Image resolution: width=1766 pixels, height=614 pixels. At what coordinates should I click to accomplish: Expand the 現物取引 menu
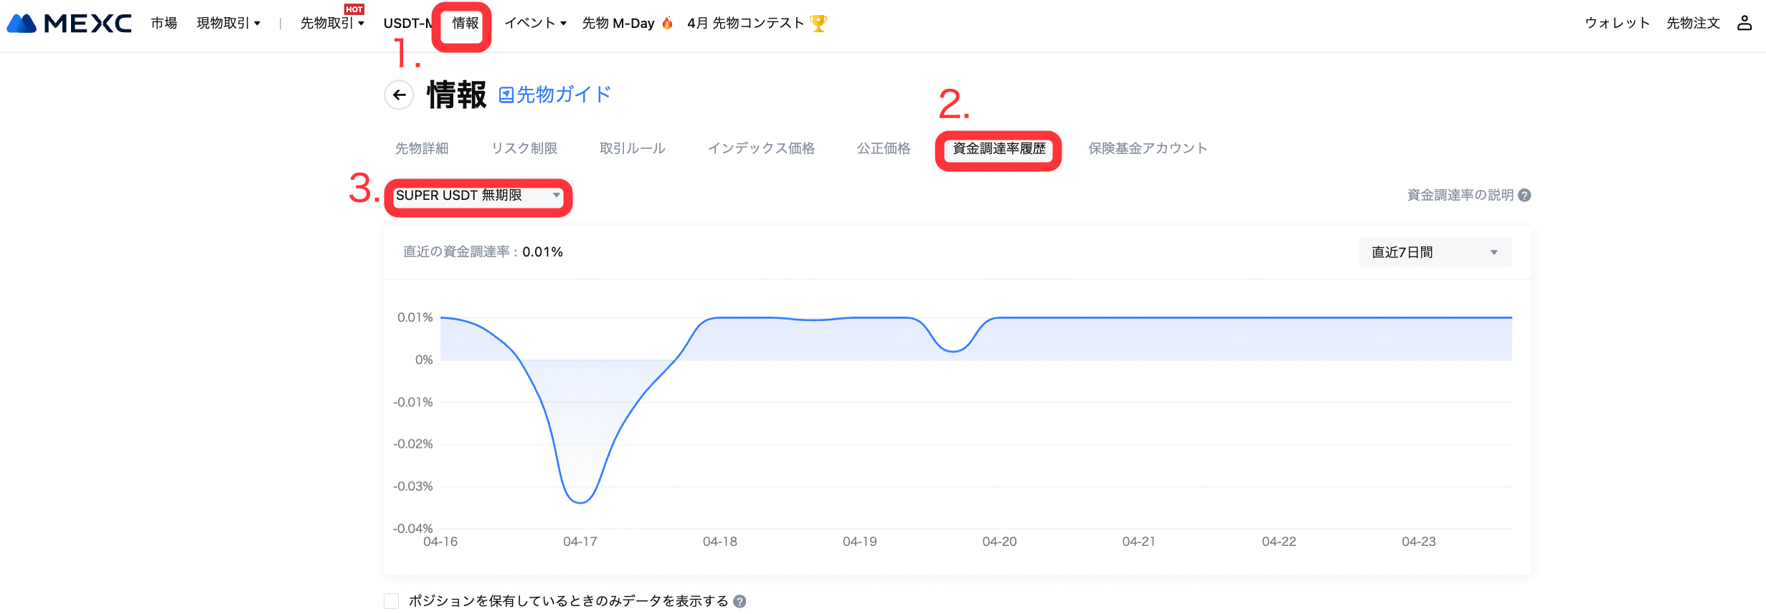click(x=228, y=24)
